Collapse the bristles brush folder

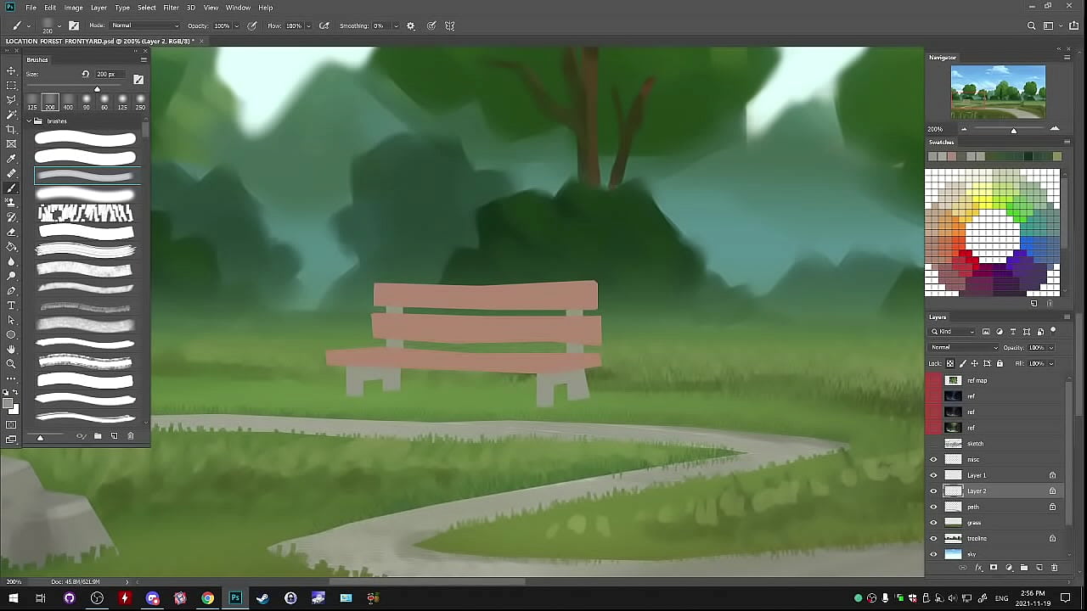[29, 121]
